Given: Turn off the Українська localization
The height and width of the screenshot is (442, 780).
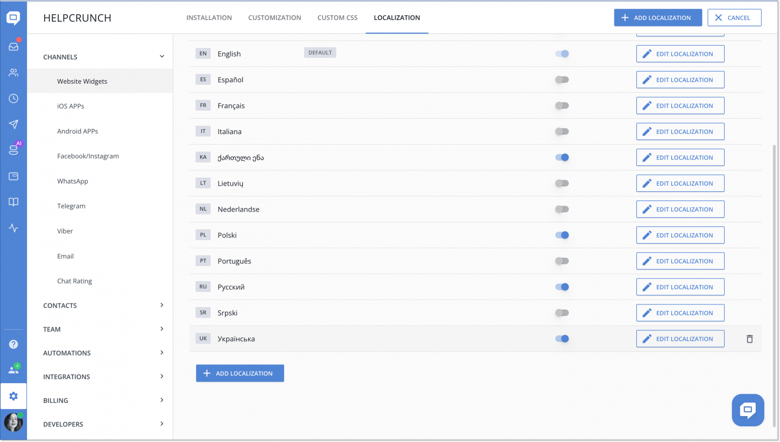Looking at the screenshot, I should coord(562,338).
